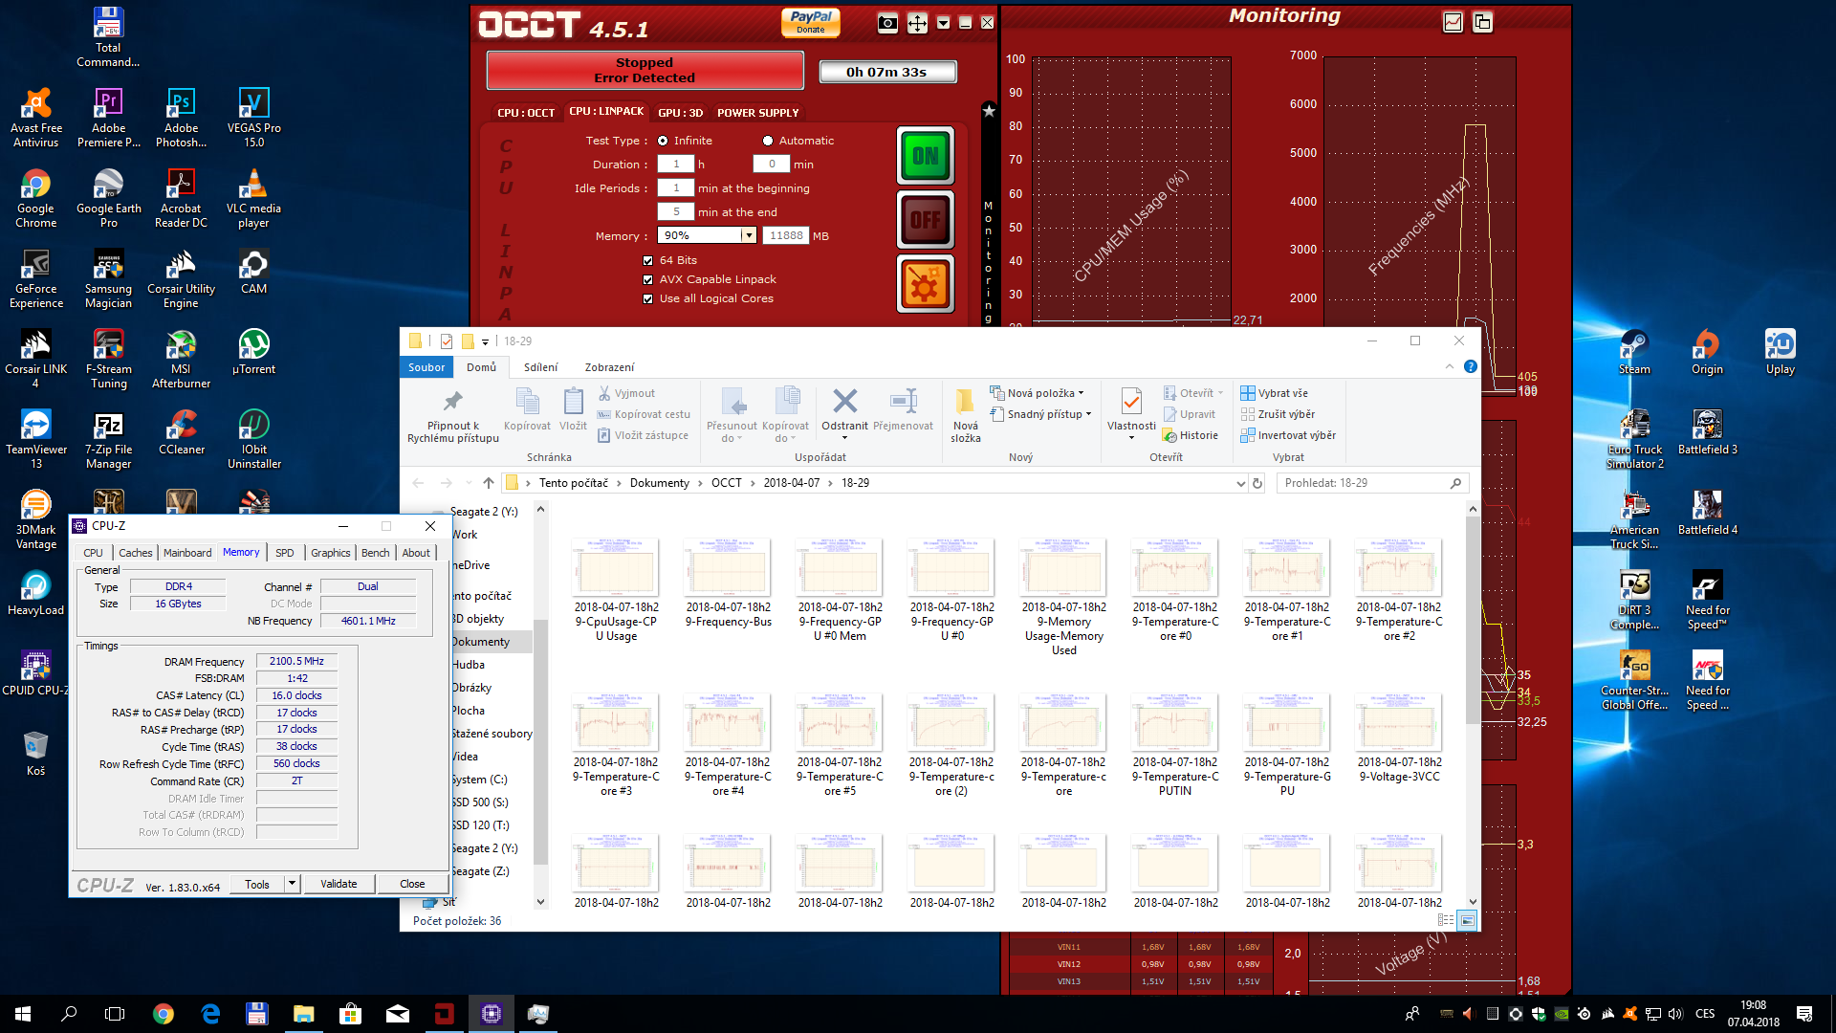Switch to the POWER SUPPLY tab in OCCT
1836x1033 pixels.
click(757, 113)
